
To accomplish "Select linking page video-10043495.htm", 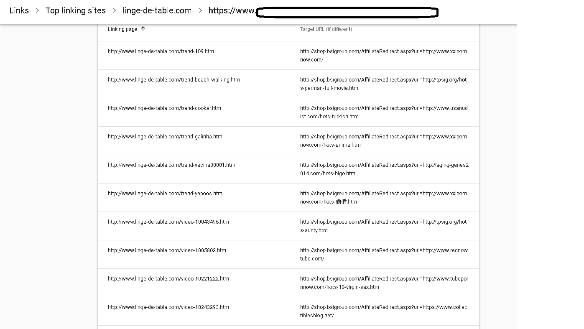I will [x=168, y=222].
